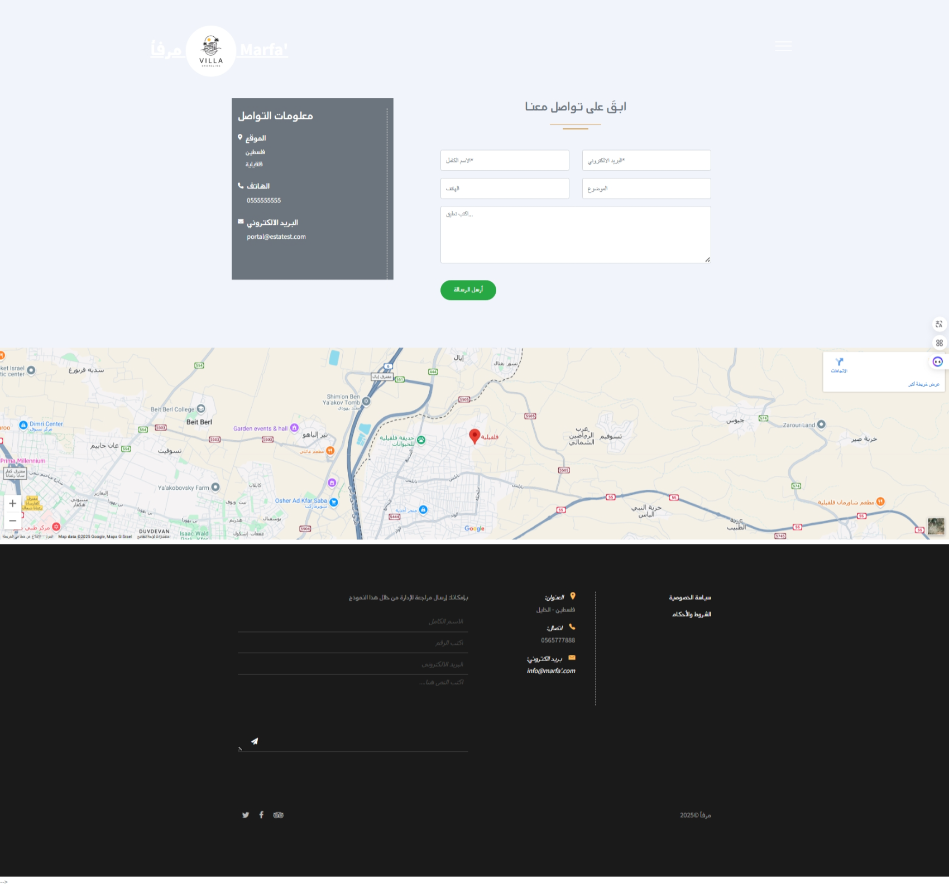Viewport: 949px width, 888px height.
Task: Open the Facebook page via footer icon
Action: 261,815
